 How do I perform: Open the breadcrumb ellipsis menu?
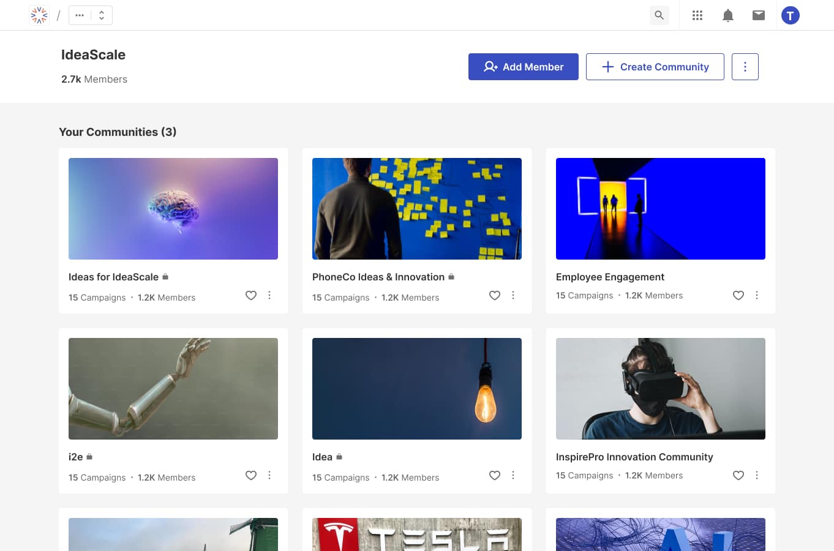80,15
